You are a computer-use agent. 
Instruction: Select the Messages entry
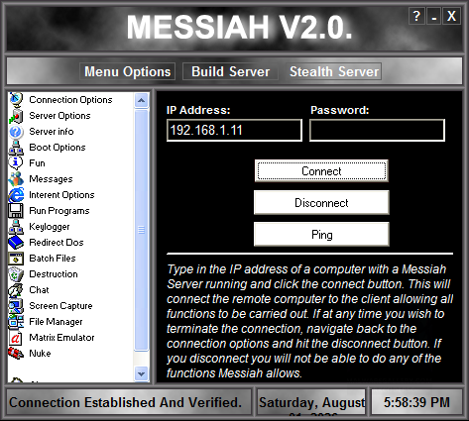[x=51, y=179]
